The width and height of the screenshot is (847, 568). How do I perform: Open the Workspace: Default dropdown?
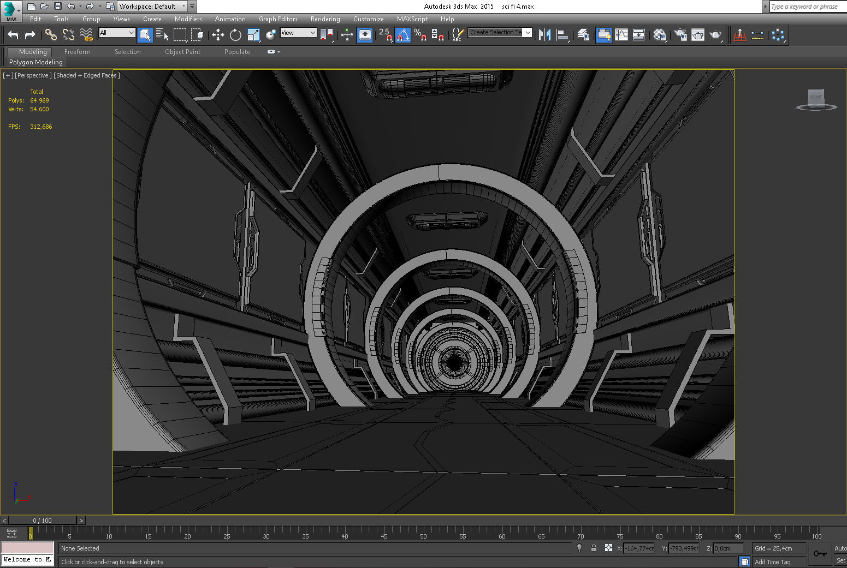152,7
